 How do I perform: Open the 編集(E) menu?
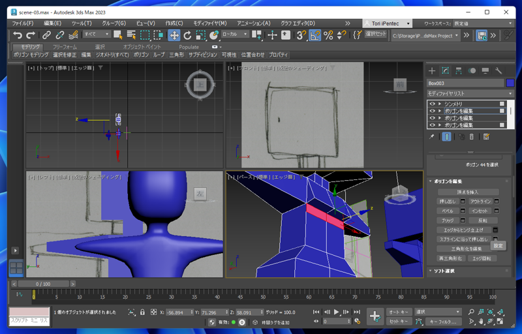tap(52, 23)
